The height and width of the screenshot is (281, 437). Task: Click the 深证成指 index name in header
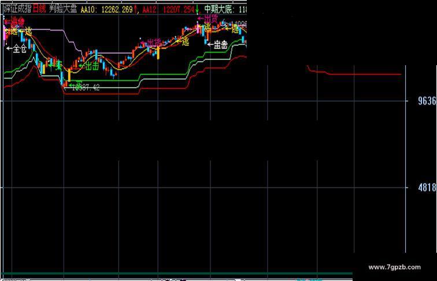click(x=17, y=9)
